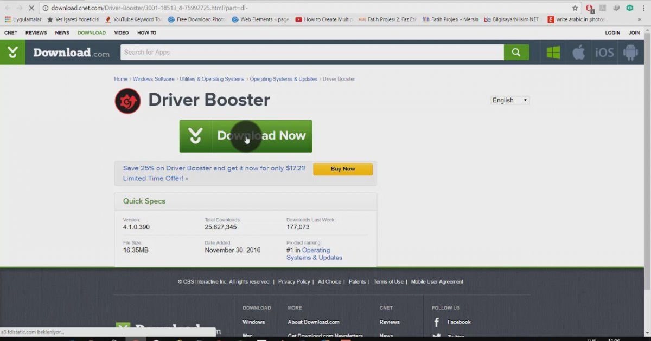Viewport: 651px width, 341px height.
Task: Open the Uygulamalar apps grid icon
Action: pyautogui.click(x=8, y=19)
